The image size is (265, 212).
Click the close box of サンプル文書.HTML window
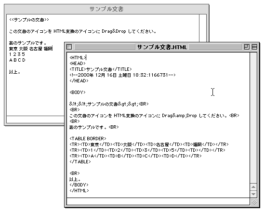[69, 47]
